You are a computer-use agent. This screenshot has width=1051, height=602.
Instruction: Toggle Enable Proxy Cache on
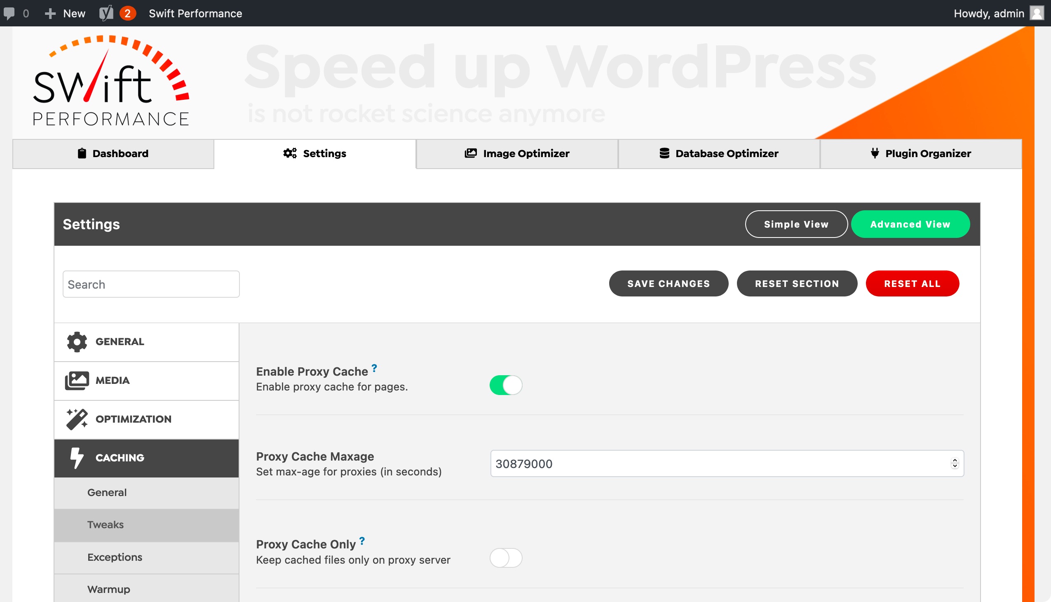(505, 384)
